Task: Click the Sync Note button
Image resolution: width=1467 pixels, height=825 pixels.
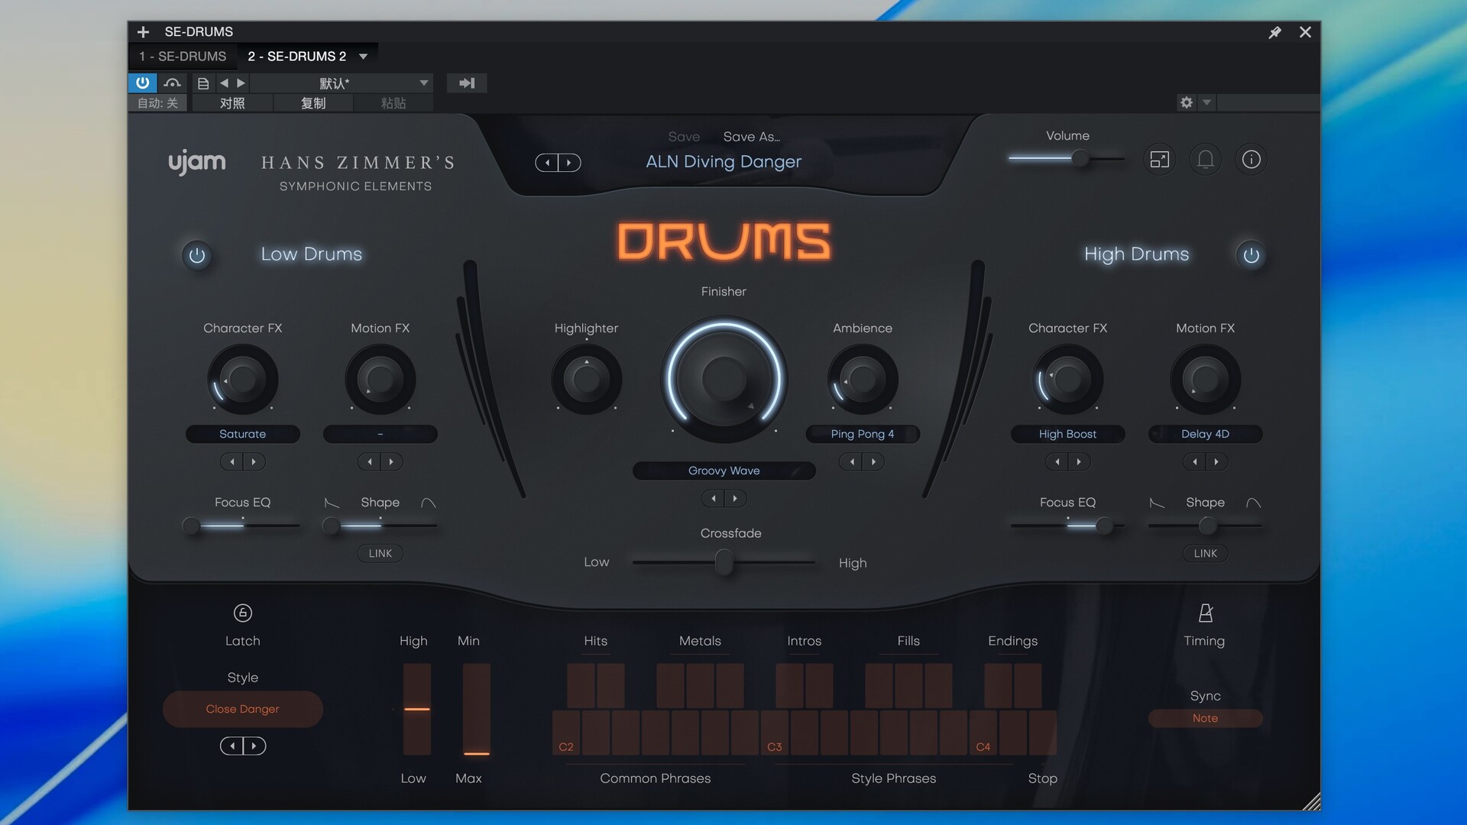Action: click(1205, 718)
